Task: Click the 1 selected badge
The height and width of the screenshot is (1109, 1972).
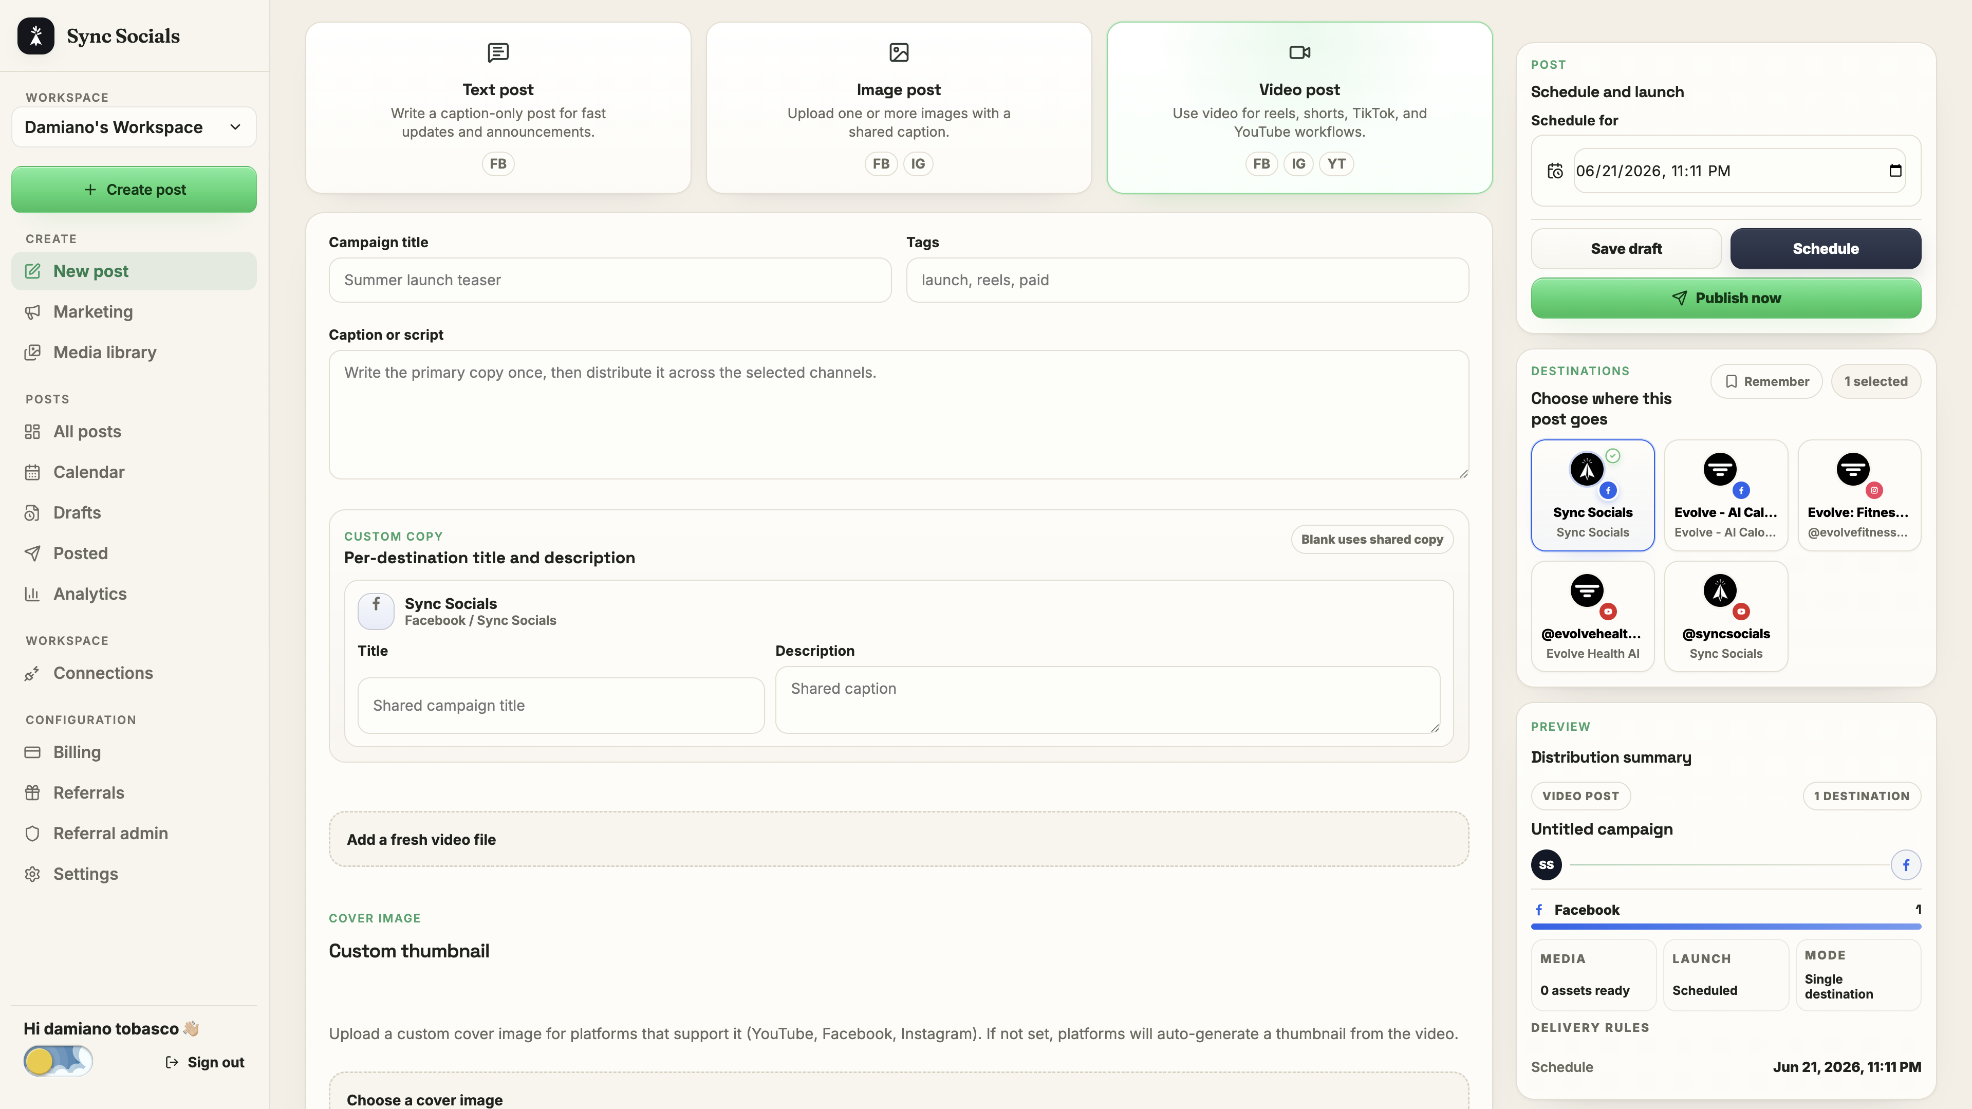Action: tap(1875, 381)
